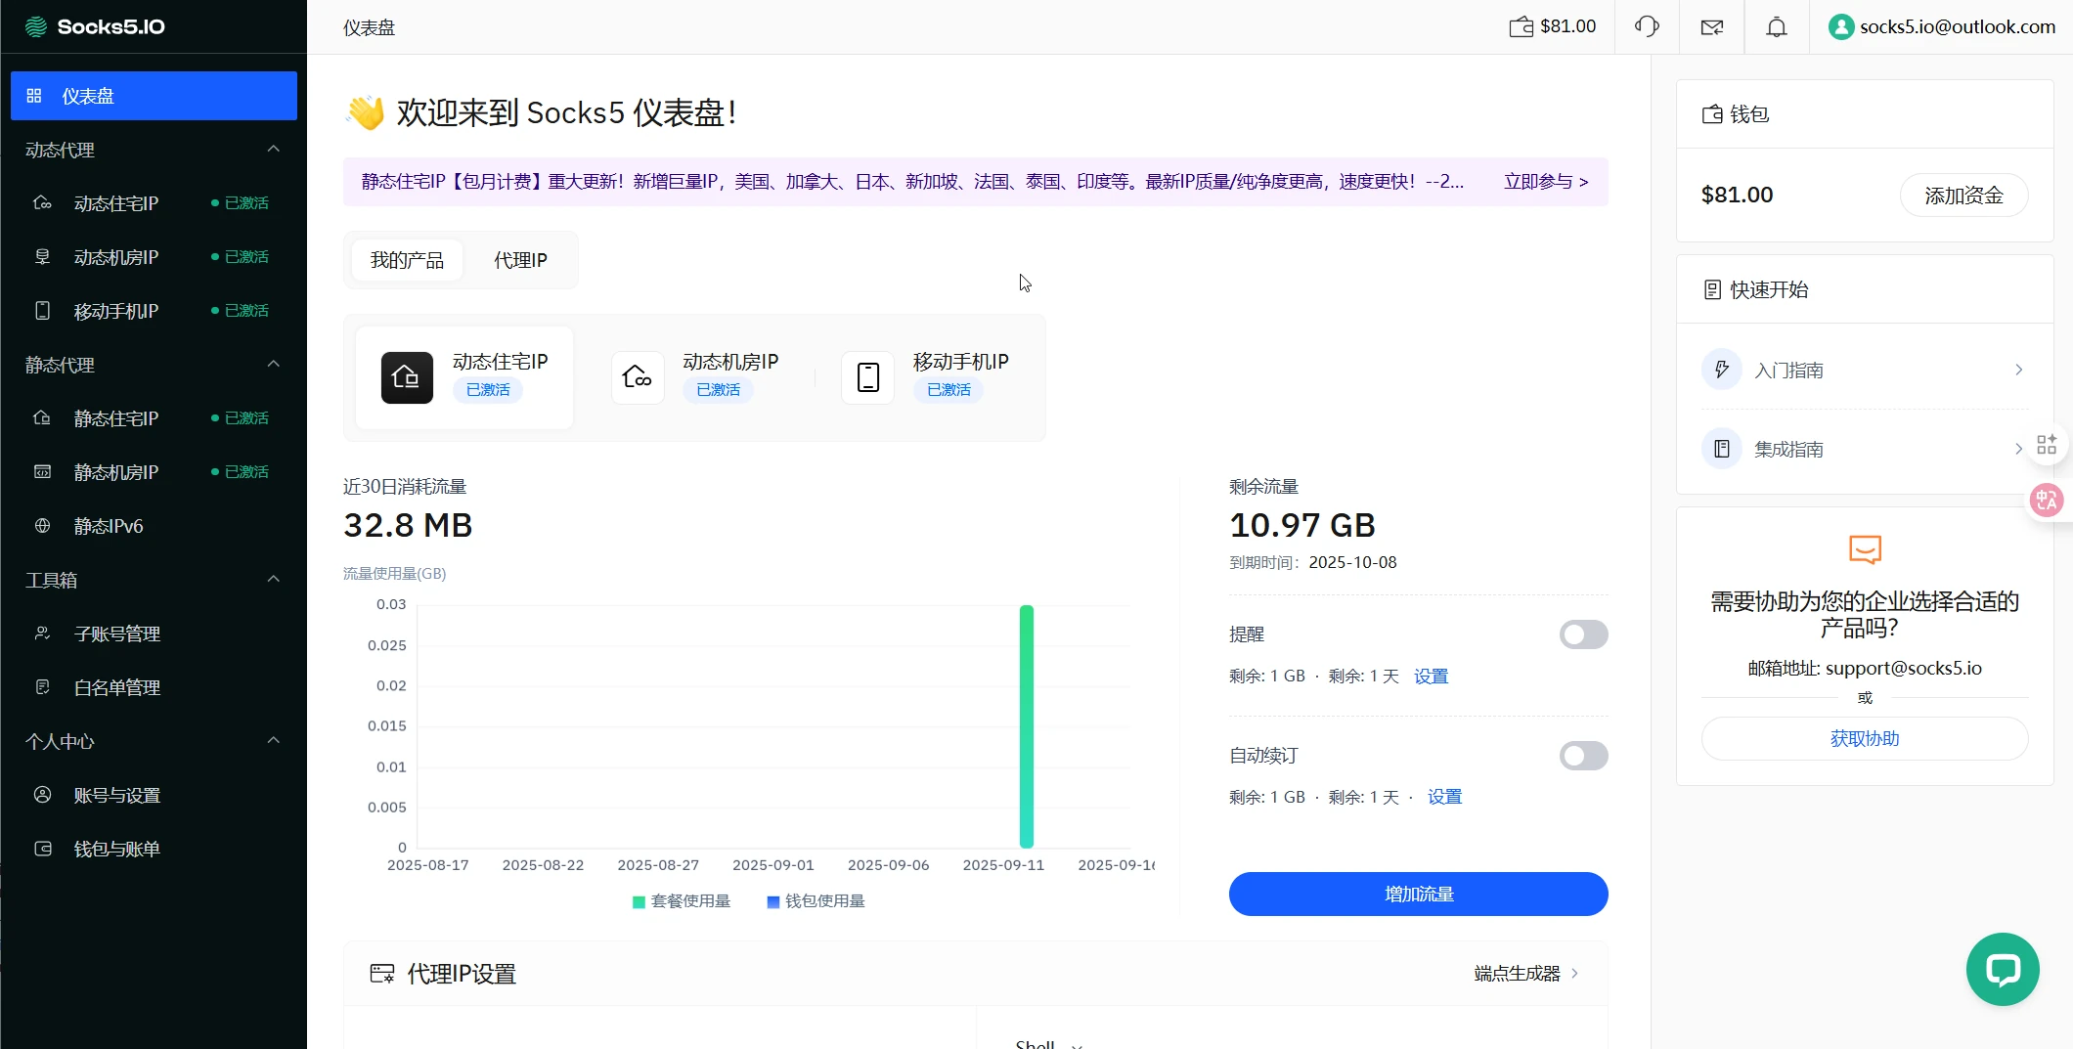Click the 快速开始 panel heading icon
Viewport: 2073px width, 1049px height.
[1712, 289]
